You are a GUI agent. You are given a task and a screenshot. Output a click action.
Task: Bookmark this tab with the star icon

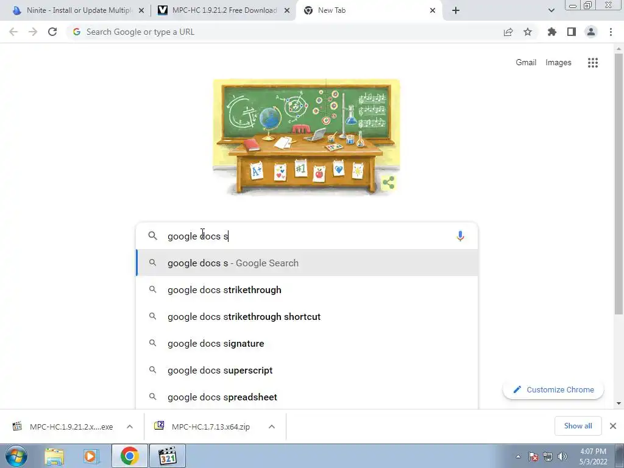tap(528, 32)
